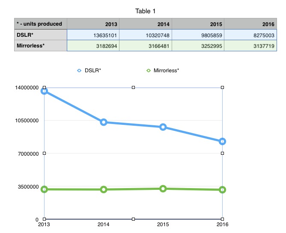Select cell with value 3166481
Screen dimensions: 286x233
point(146,46)
